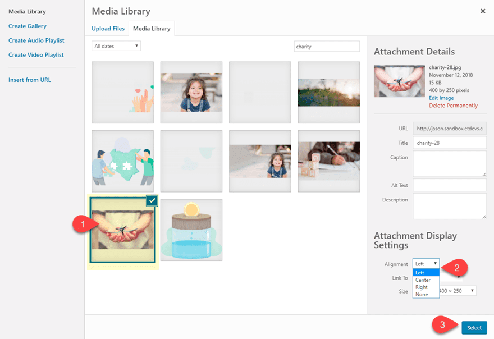Click inside the Caption text area
The height and width of the screenshot is (339, 494).
click(450, 163)
